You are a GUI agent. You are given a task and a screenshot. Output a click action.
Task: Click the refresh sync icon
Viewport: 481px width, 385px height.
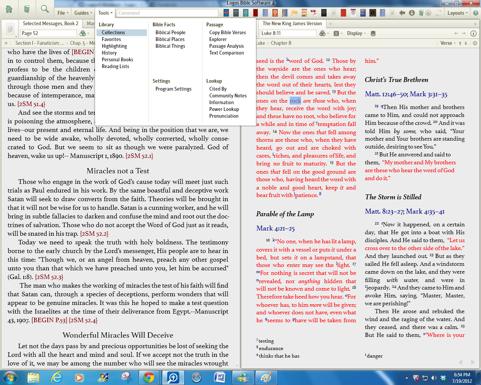[438, 13]
